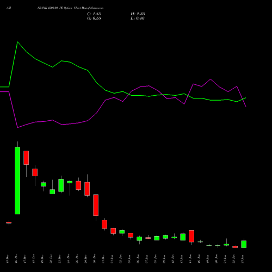The width and height of the screenshot is (272, 272).
Task: Select the 19 Jan date label
Action: pyautogui.click(x=208, y=259)
